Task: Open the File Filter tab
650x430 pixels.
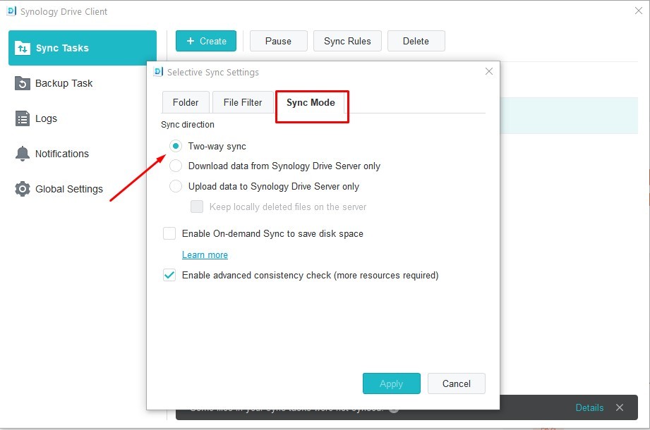Action: point(242,102)
